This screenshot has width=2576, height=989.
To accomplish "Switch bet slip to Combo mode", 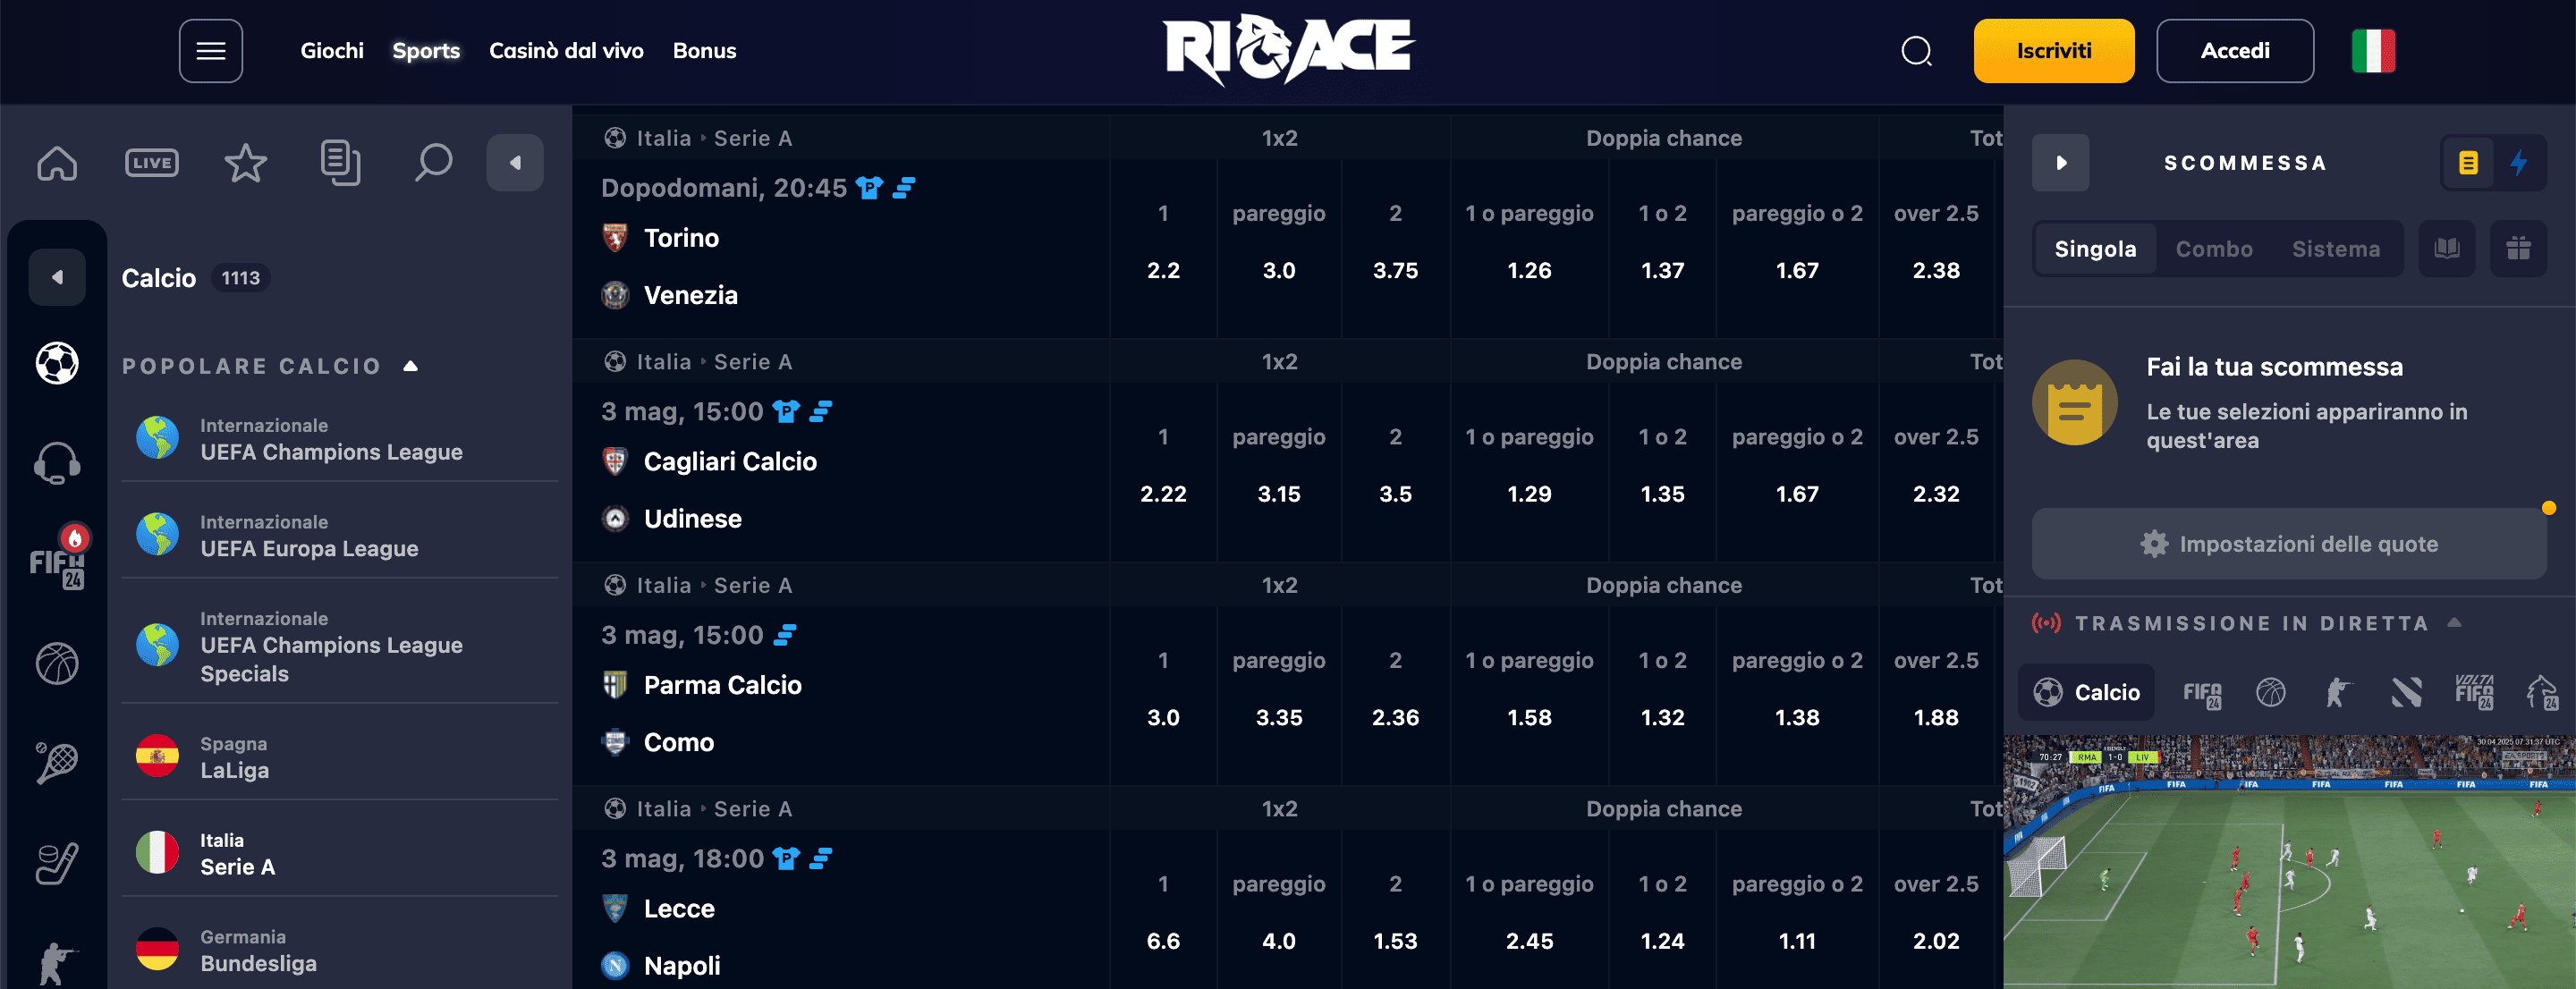I will click(2215, 249).
